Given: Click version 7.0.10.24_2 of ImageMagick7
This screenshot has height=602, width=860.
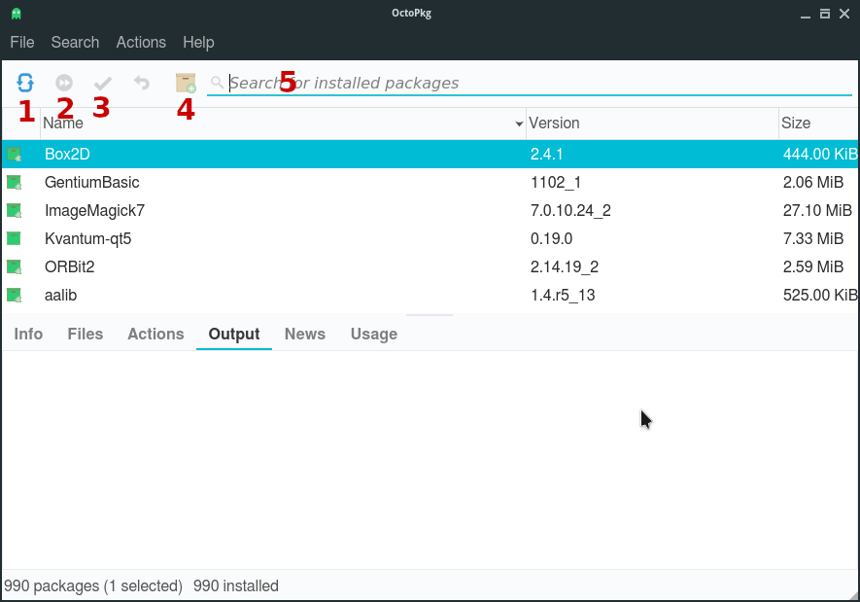Looking at the screenshot, I should coord(570,211).
